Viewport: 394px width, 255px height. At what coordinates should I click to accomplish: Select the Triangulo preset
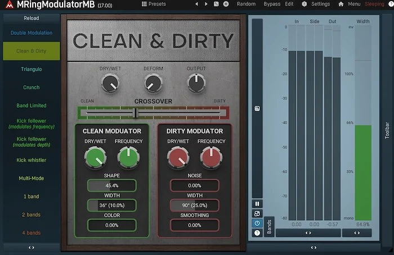click(x=32, y=69)
